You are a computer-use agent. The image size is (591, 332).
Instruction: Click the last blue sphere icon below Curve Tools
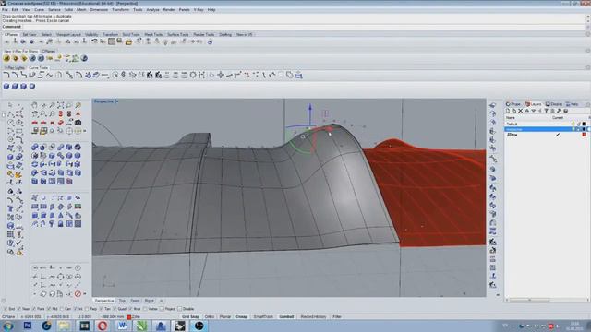coord(32,86)
